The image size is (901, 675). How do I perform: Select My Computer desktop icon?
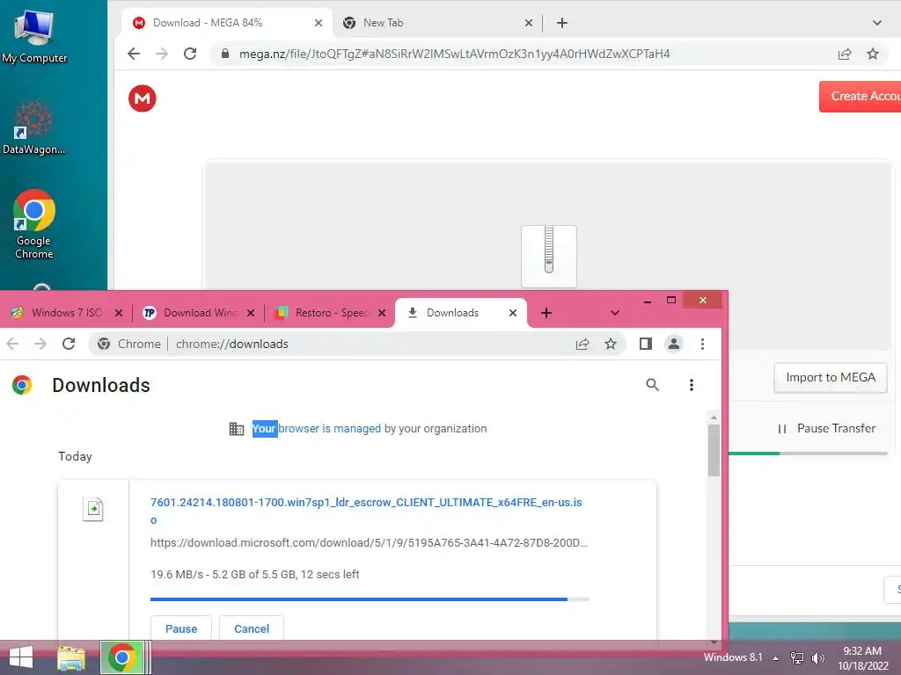(34, 37)
